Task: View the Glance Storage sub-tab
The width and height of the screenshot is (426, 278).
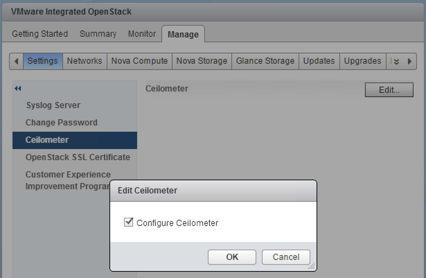Action: 265,61
